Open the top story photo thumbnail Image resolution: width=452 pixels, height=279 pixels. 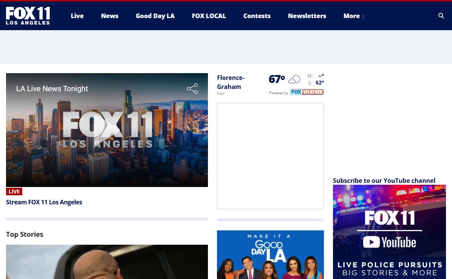pos(107,262)
